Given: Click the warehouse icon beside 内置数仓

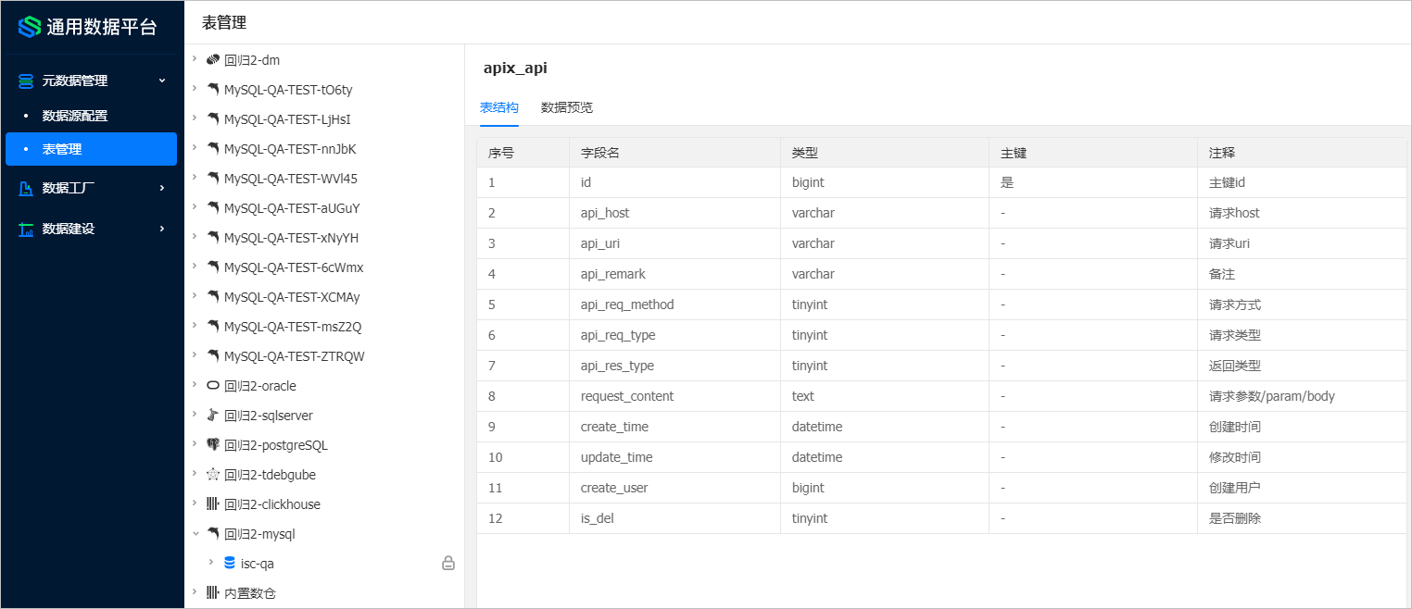Looking at the screenshot, I should (212, 592).
